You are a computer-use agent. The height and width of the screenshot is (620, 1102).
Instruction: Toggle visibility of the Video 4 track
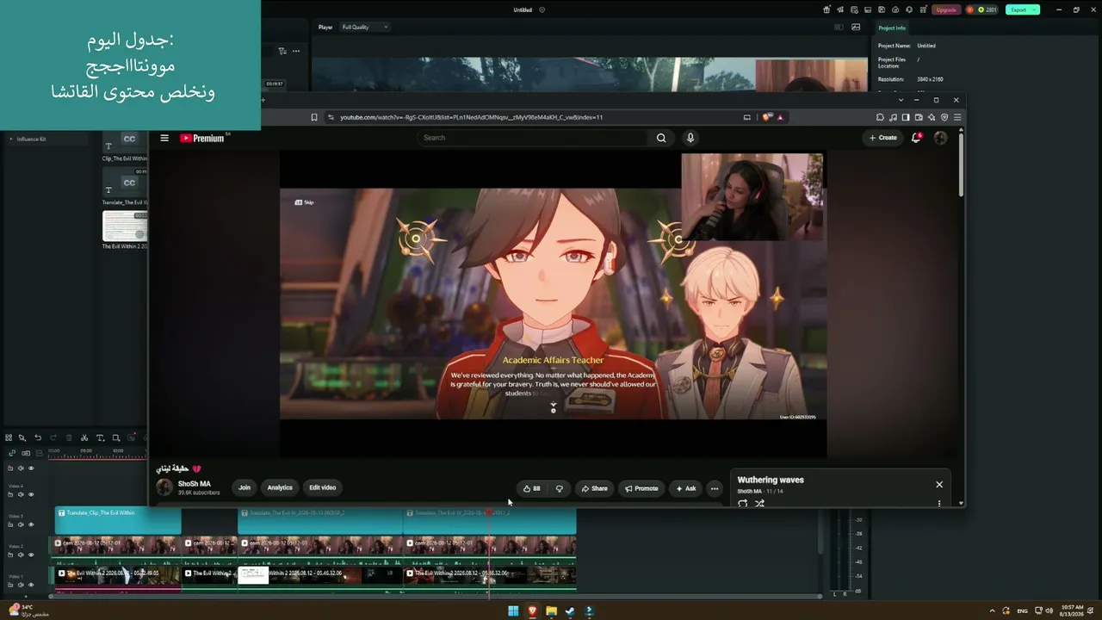coord(31,494)
